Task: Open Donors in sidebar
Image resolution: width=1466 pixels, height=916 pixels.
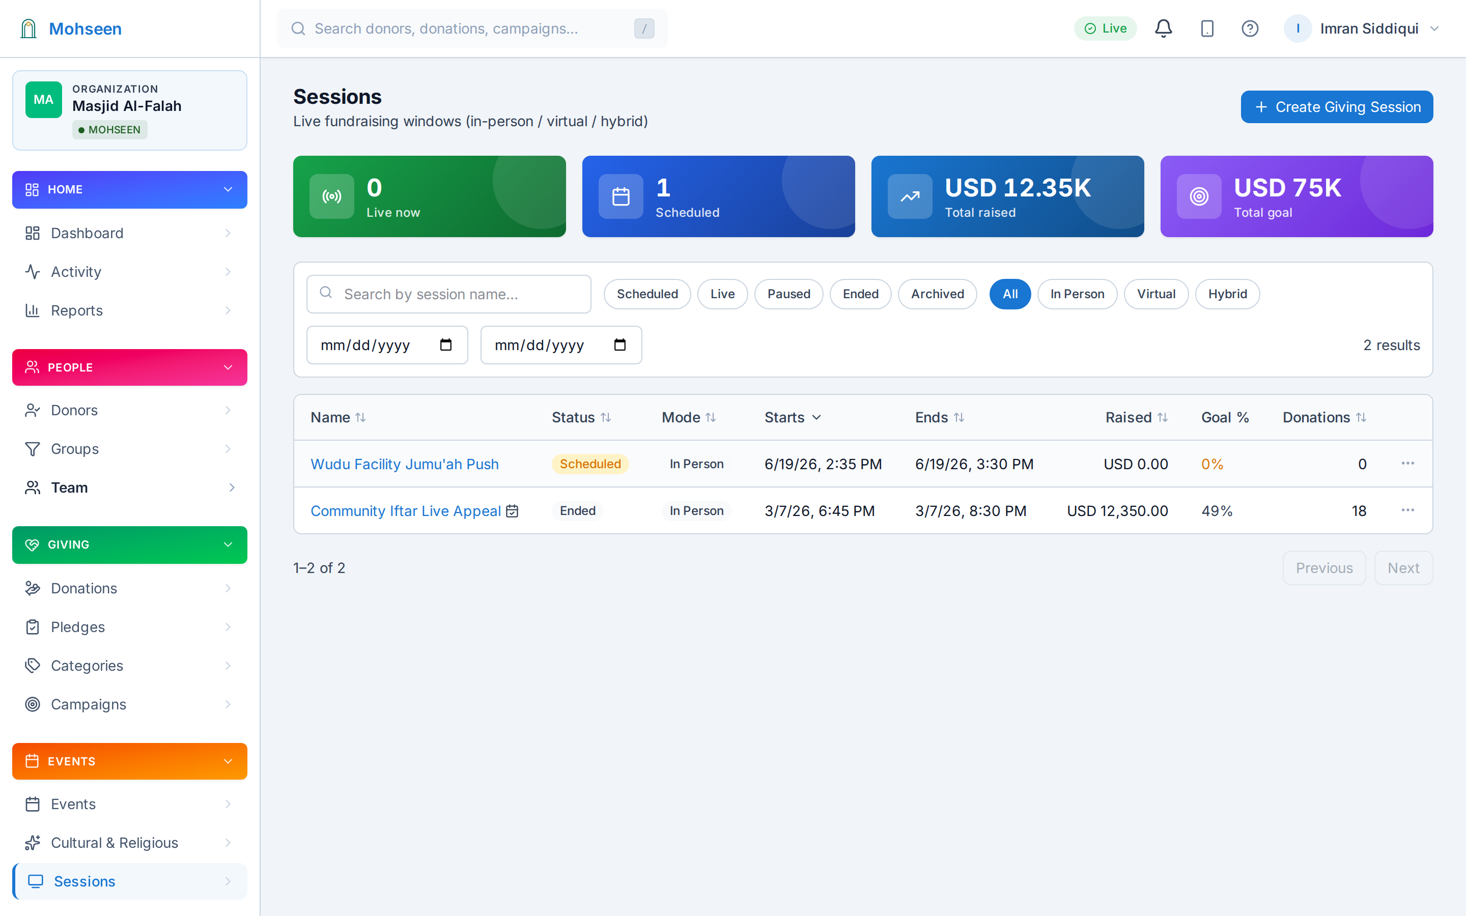Action: coord(130,410)
